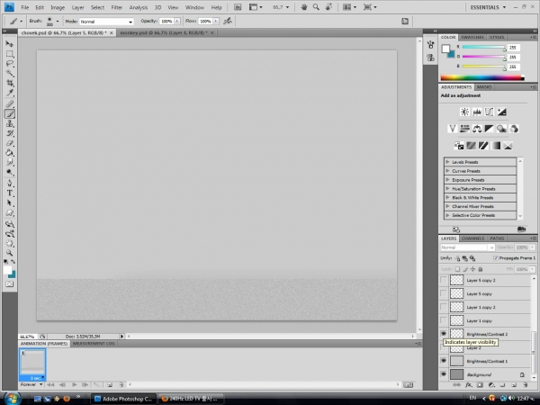Play the animation

(x=75, y=384)
